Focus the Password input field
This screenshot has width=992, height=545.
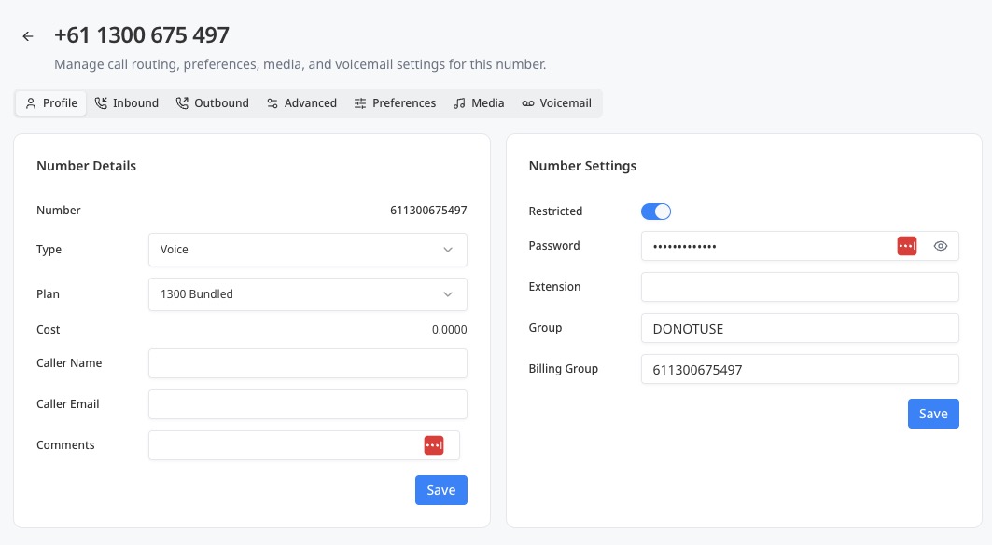(x=800, y=246)
